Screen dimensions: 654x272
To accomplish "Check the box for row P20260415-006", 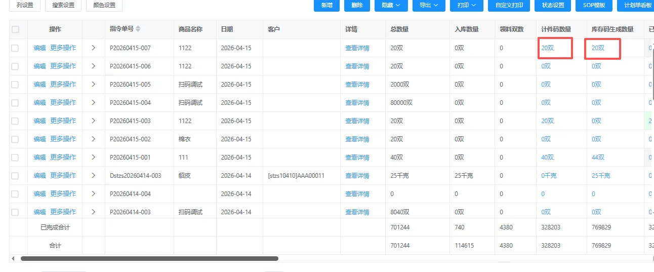I will pos(15,66).
